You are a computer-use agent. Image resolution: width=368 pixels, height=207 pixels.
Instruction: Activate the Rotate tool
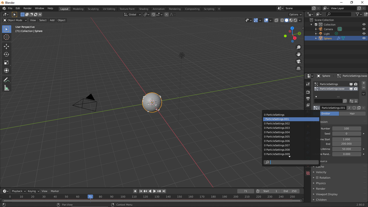pos(6,54)
